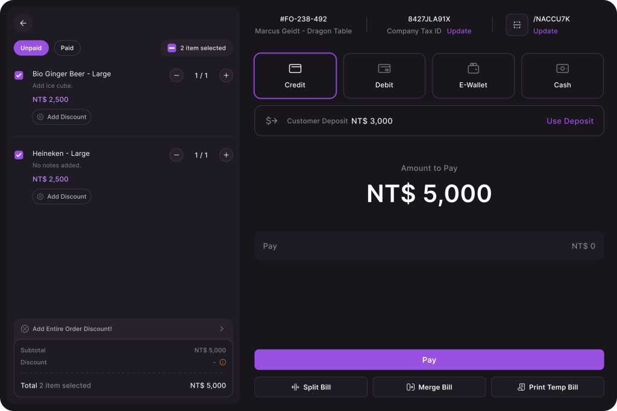Click 'Add ice cube.' note text
This screenshot has width=617, height=411.
pos(52,85)
